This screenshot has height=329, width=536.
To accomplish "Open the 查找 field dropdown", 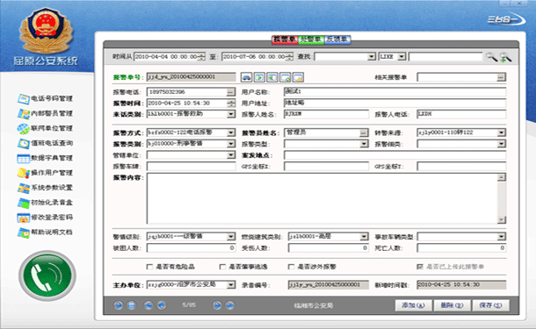I will pos(372,57).
